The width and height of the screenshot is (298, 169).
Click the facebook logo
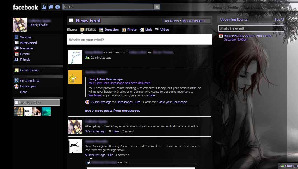[25, 7]
